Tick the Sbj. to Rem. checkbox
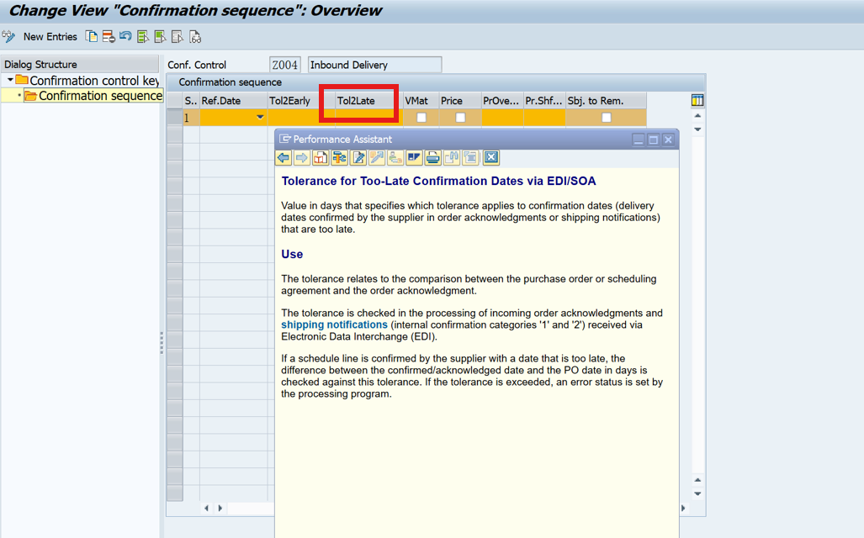Screen dimensions: 864x538 point(606,118)
